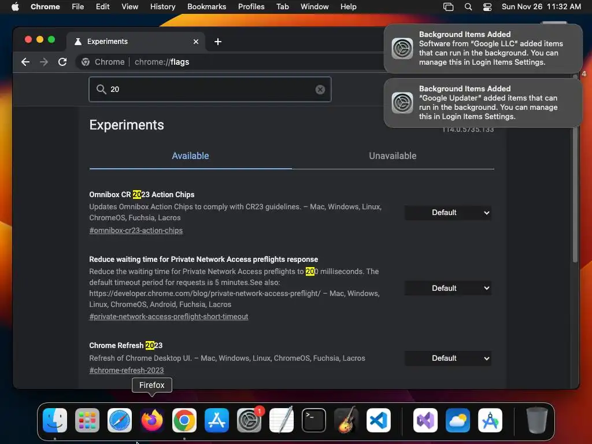
Task: Open Private Network Access preflights dropdown
Action: tap(448, 288)
